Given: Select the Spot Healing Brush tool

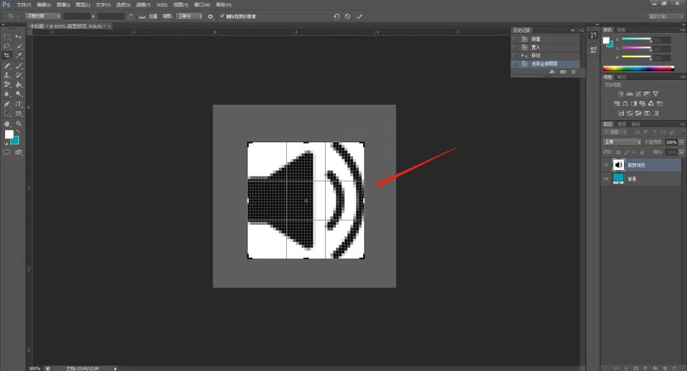Looking at the screenshot, I should pos(6,65).
